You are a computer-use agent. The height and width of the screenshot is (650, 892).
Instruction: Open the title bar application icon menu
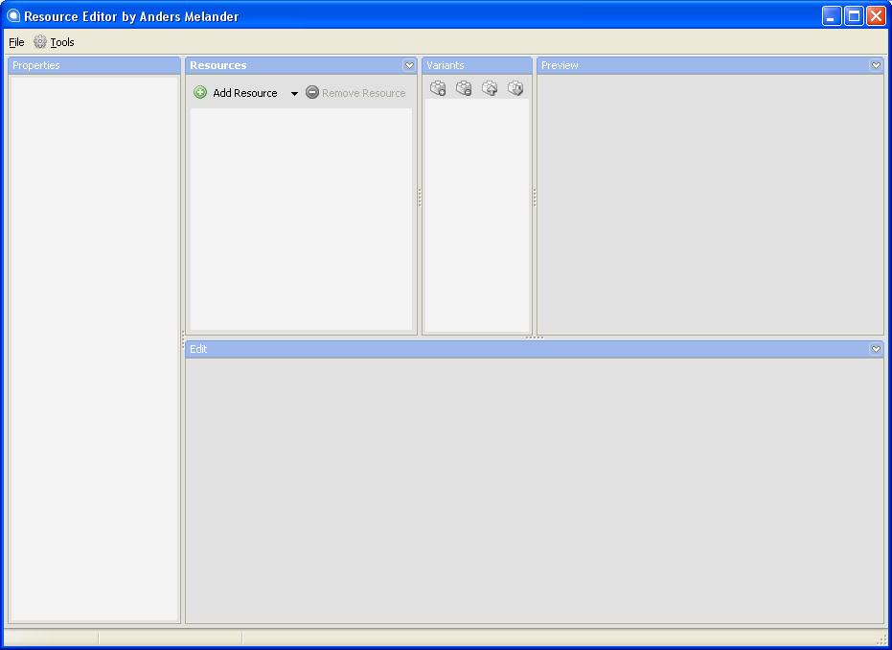(13, 16)
